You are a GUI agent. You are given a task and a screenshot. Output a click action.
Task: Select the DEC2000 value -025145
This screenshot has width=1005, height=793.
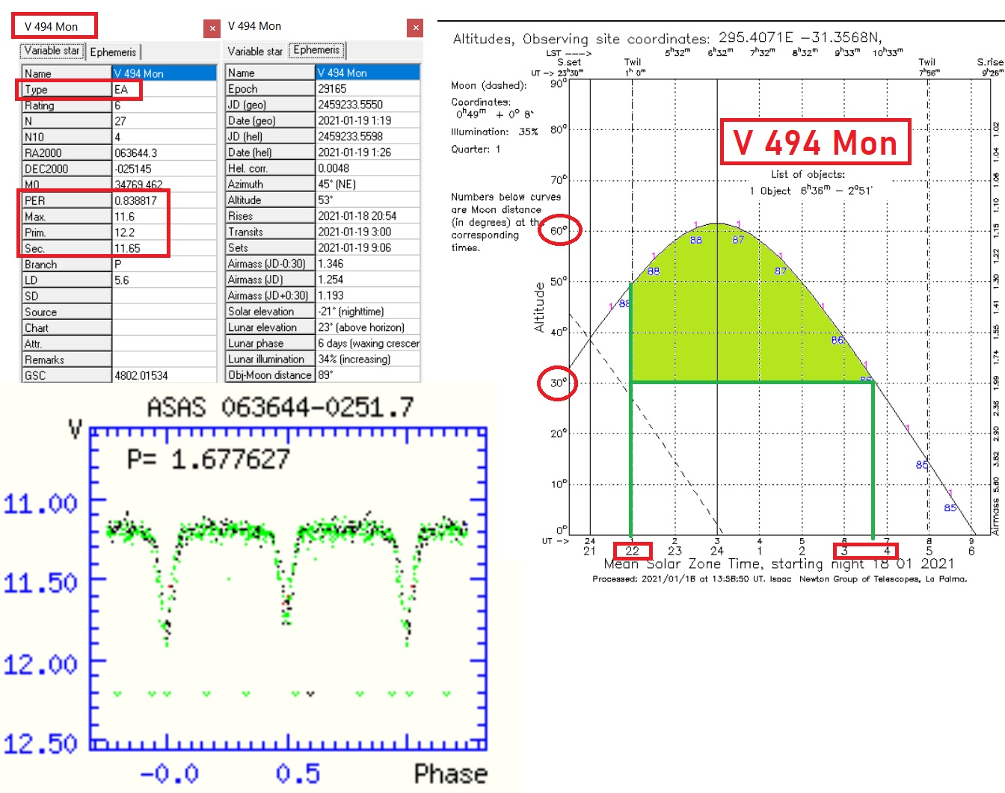[x=133, y=169]
